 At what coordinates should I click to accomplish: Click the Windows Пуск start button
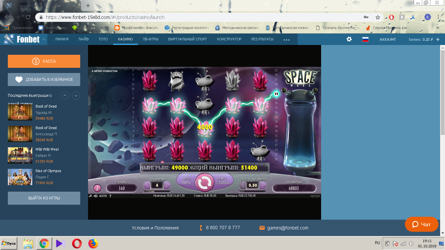9,243
